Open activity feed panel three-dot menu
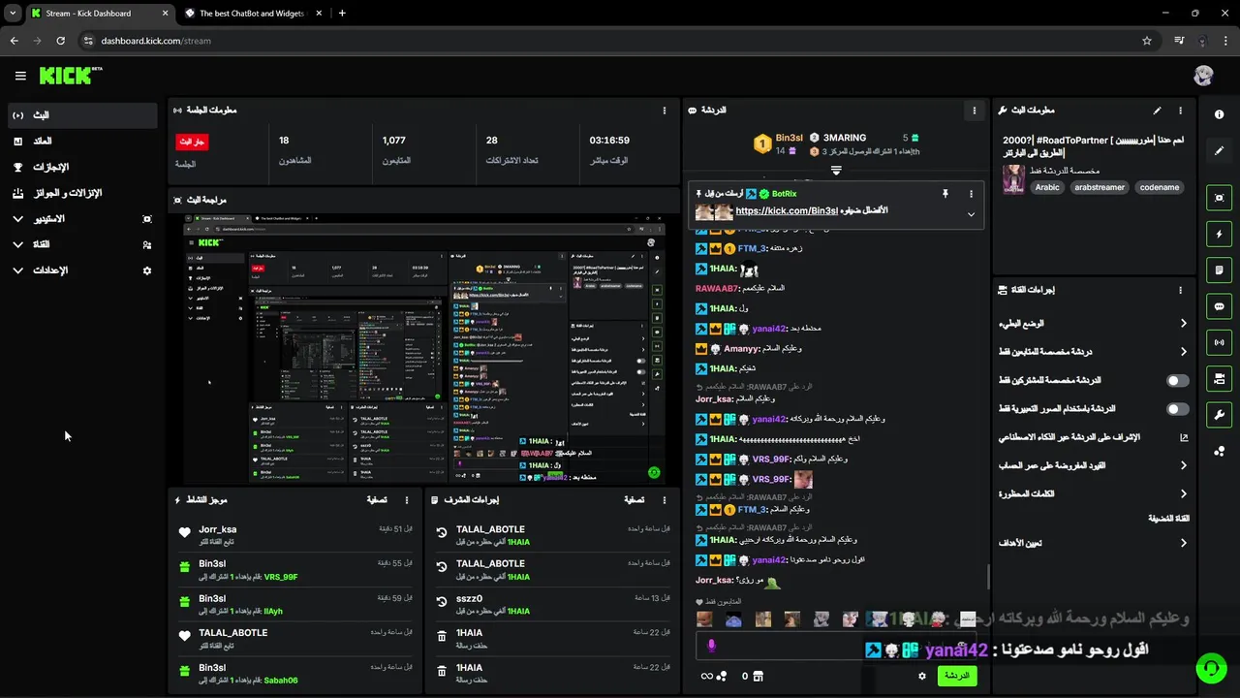 tap(407, 500)
